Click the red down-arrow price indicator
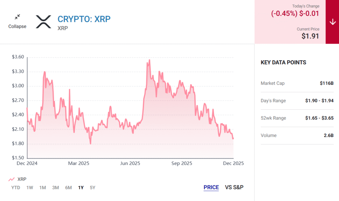339x201 pixels. click(x=332, y=22)
